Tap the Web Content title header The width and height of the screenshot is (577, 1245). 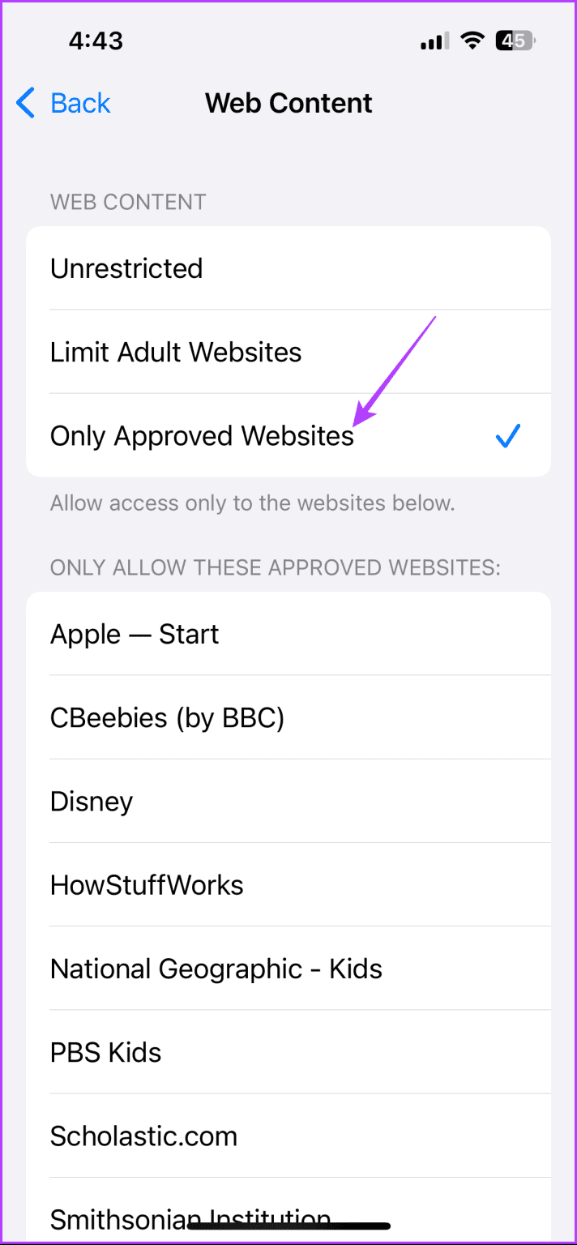[288, 103]
